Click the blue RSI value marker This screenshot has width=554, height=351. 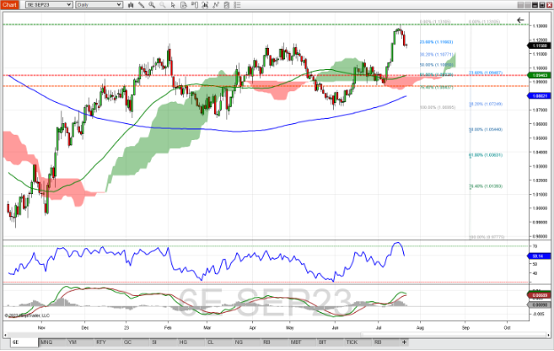pos(540,256)
